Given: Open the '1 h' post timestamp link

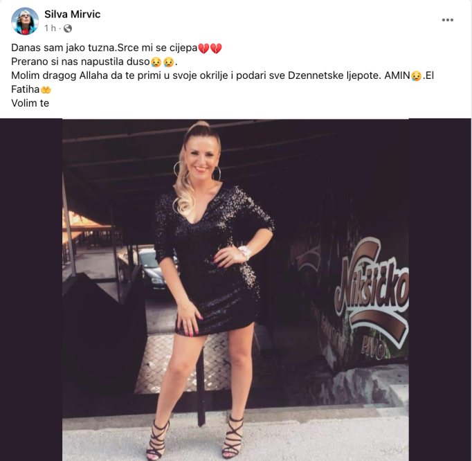Looking at the screenshot, I should [50, 28].
